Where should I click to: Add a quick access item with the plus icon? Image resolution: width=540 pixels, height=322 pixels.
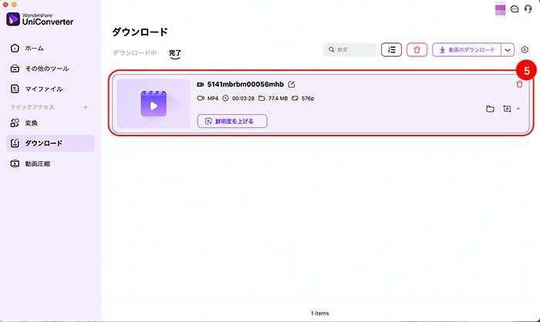[86, 107]
